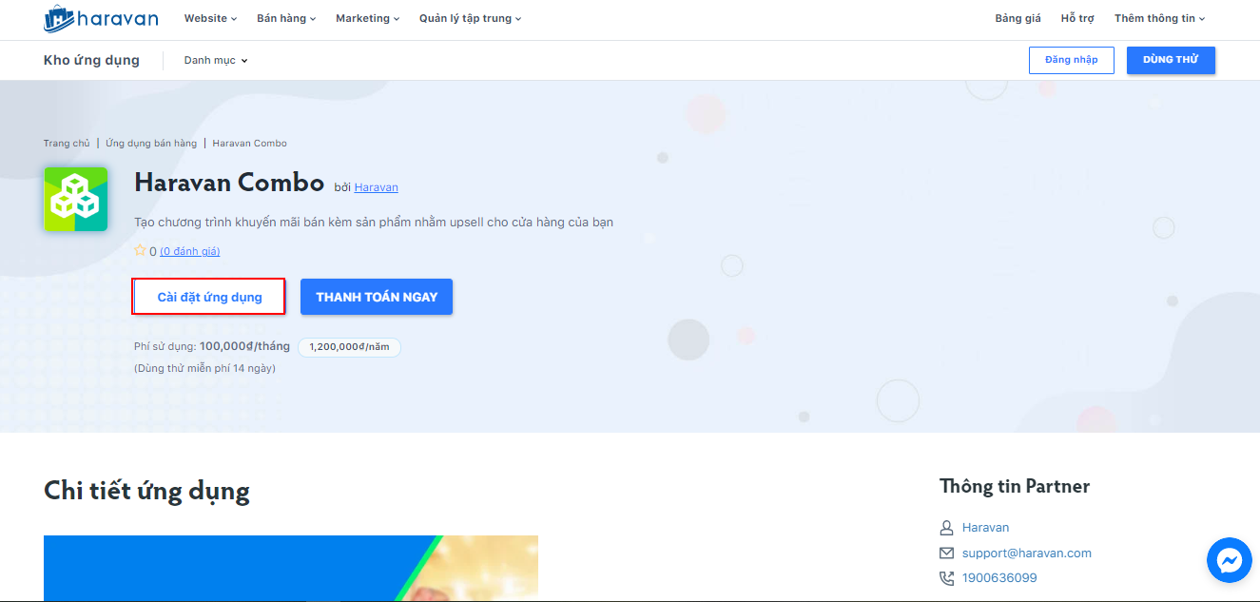
Task: Click the partner person icon beside Haravan
Action: (946, 527)
